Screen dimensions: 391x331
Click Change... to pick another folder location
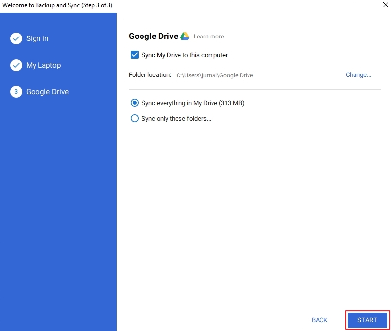pyautogui.click(x=358, y=75)
